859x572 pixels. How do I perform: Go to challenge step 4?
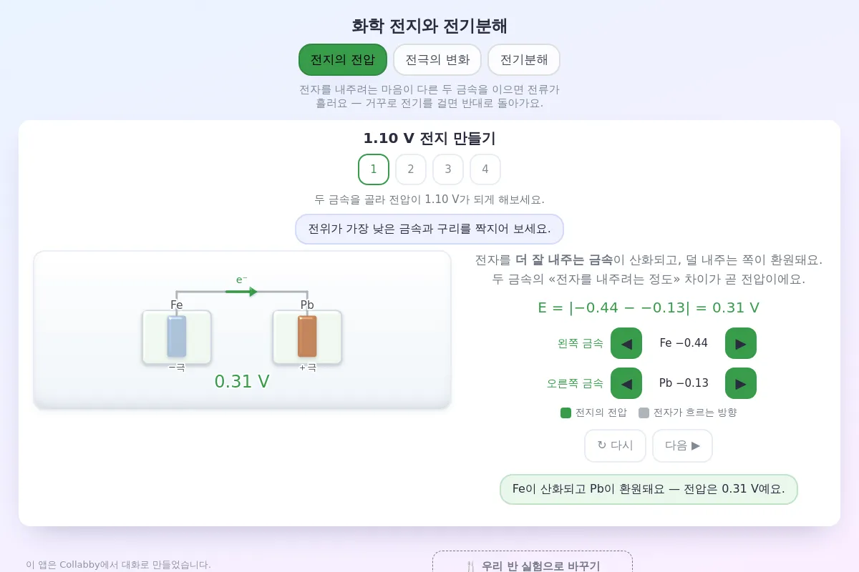tap(485, 169)
